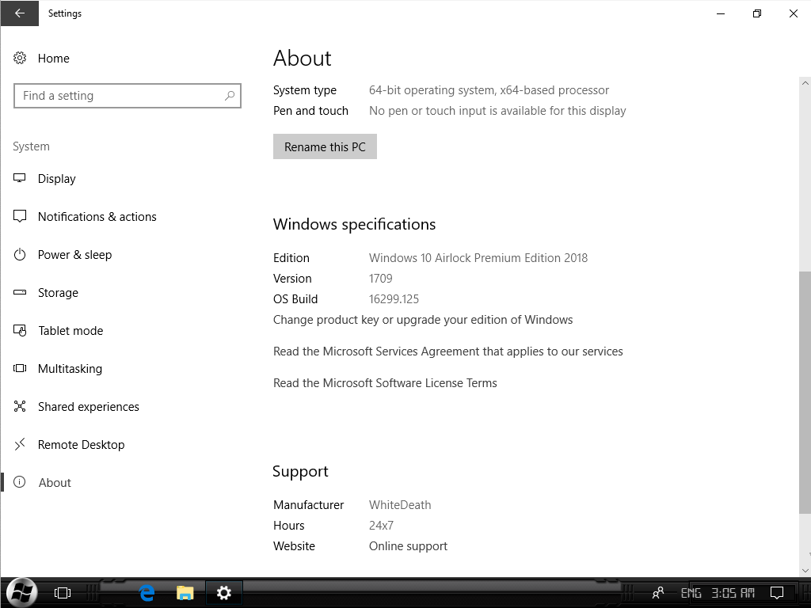The image size is (811, 608).
Task: Click the Tablet mode icon
Action: click(x=20, y=330)
